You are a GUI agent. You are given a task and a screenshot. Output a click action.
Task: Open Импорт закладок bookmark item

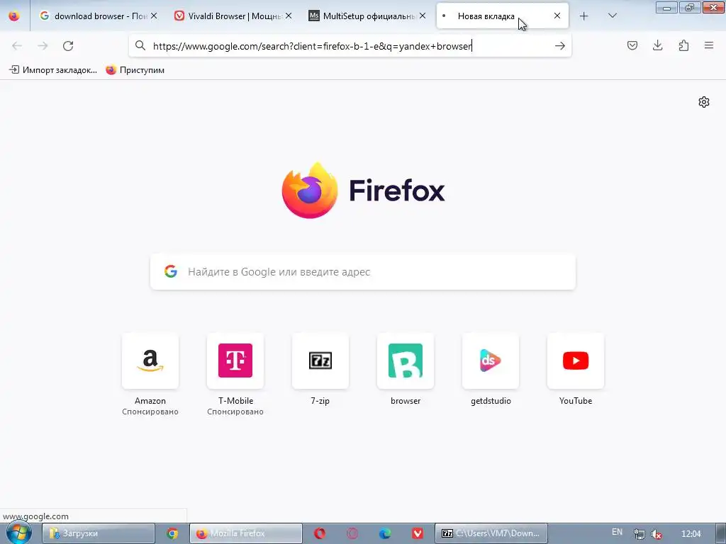53,70
